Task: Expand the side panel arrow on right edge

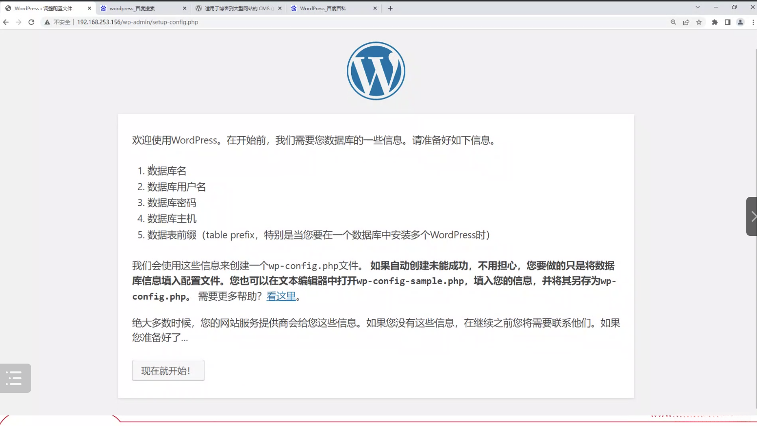Action: pyautogui.click(x=752, y=216)
